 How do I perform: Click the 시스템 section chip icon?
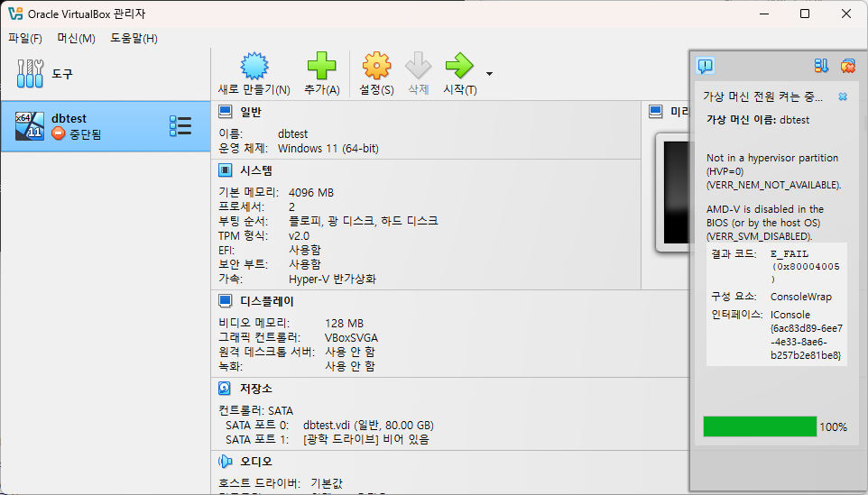tap(226, 170)
